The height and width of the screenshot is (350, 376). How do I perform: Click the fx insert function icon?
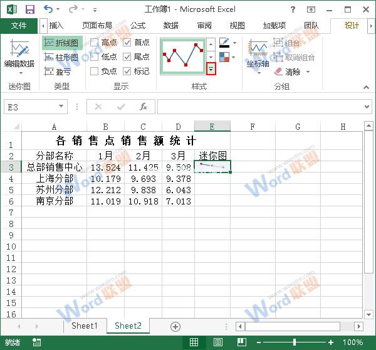click(144, 107)
